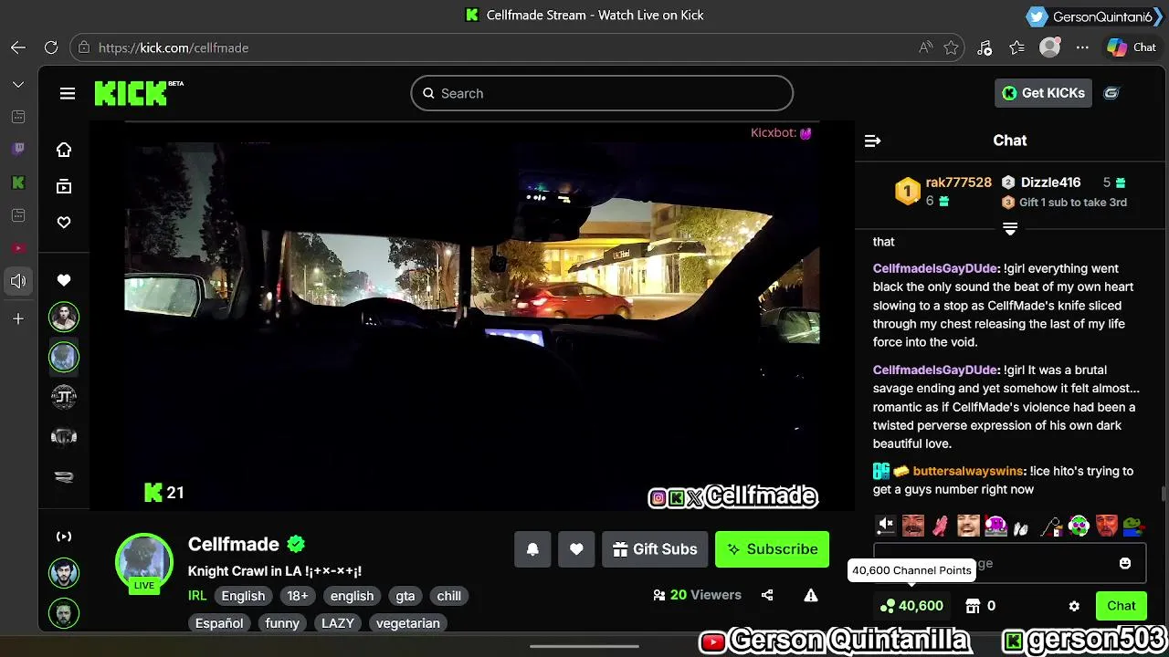Click the IRL category link
This screenshot has width=1169, height=657.
197,596
